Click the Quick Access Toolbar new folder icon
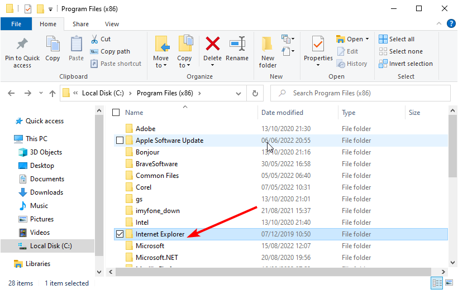This screenshot has width=458, height=290. [x=40, y=9]
